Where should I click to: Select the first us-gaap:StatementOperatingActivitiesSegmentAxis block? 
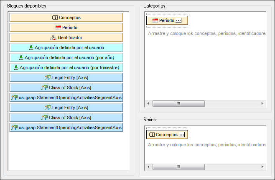click(x=66, y=97)
